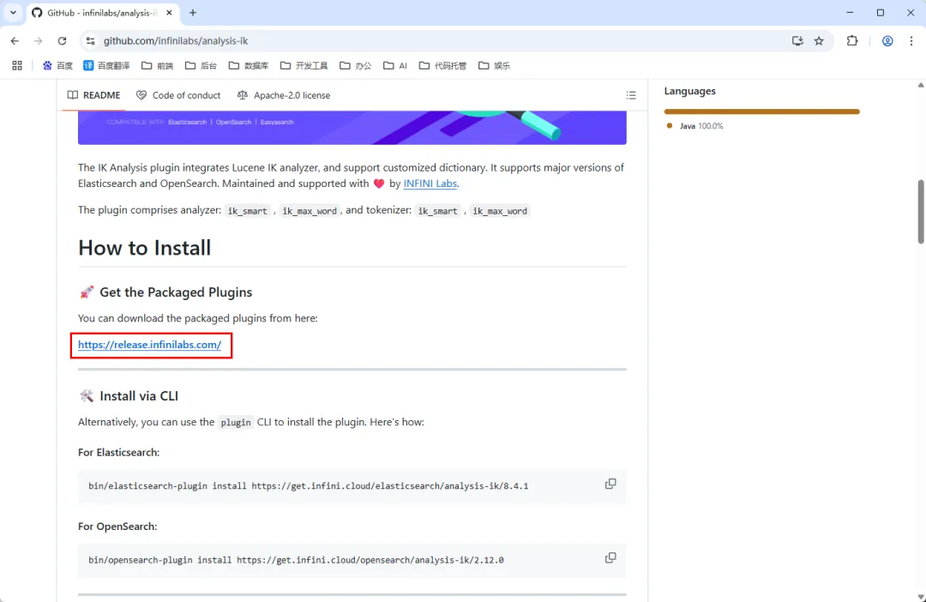Click the 'For OpenSearch:' label
Screen dimensions: 926x602
[117, 527]
